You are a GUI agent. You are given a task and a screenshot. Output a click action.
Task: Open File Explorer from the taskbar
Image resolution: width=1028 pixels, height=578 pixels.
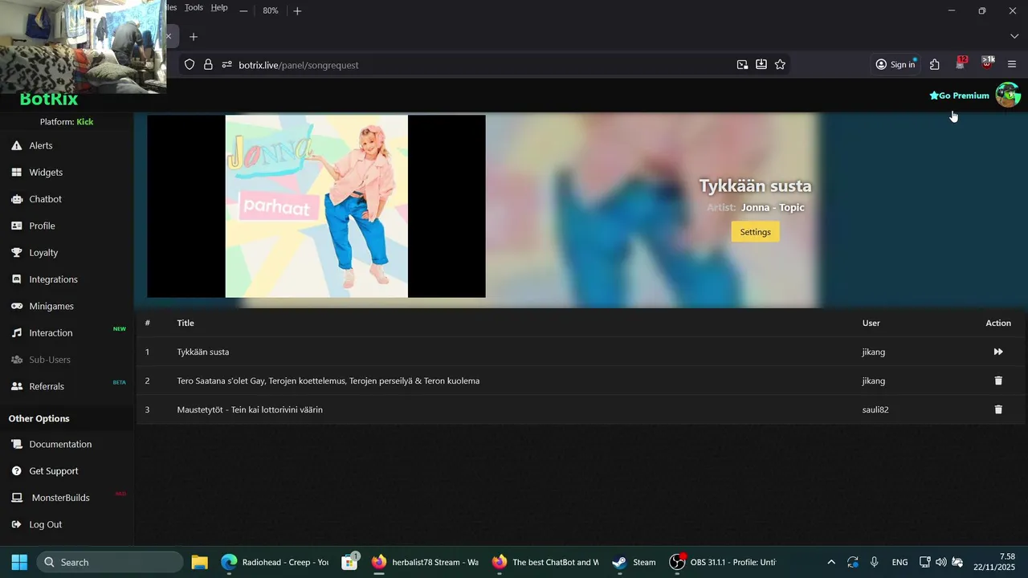200,562
